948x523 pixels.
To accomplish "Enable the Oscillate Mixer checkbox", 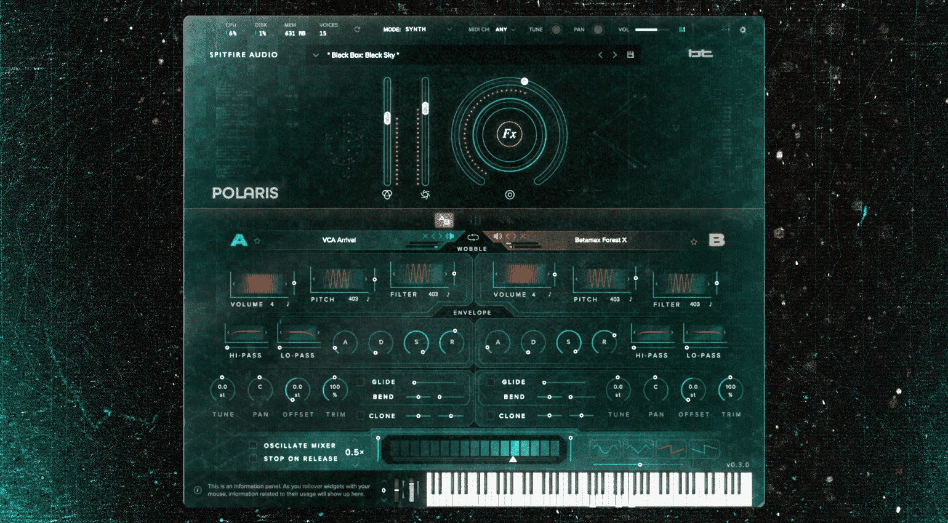I will coord(253,445).
